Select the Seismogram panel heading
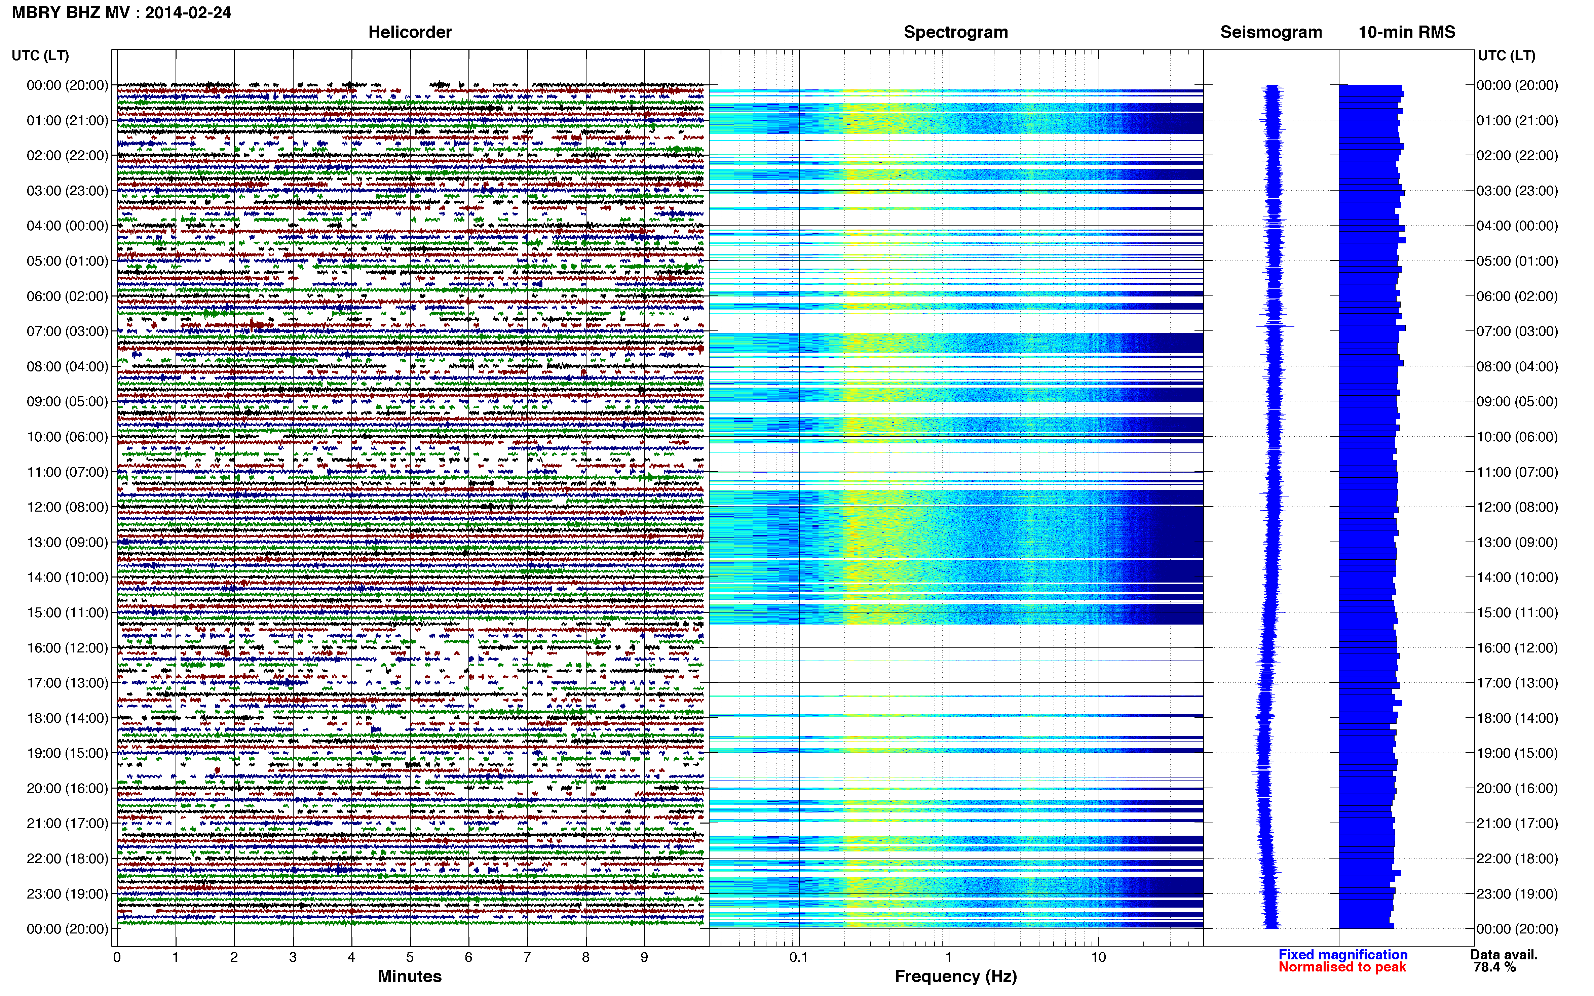The width and height of the screenshot is (1594, 996). (1270, 32)
